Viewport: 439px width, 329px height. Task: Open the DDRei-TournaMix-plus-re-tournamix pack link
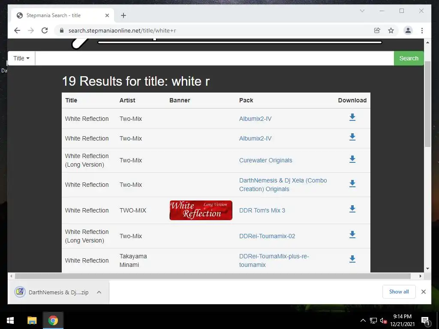pos(274,260)
